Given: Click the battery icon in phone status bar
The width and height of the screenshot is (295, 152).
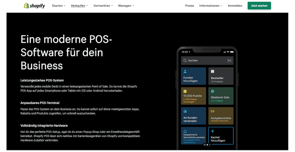Looking at the screenshot, I should tap(232, 52).
